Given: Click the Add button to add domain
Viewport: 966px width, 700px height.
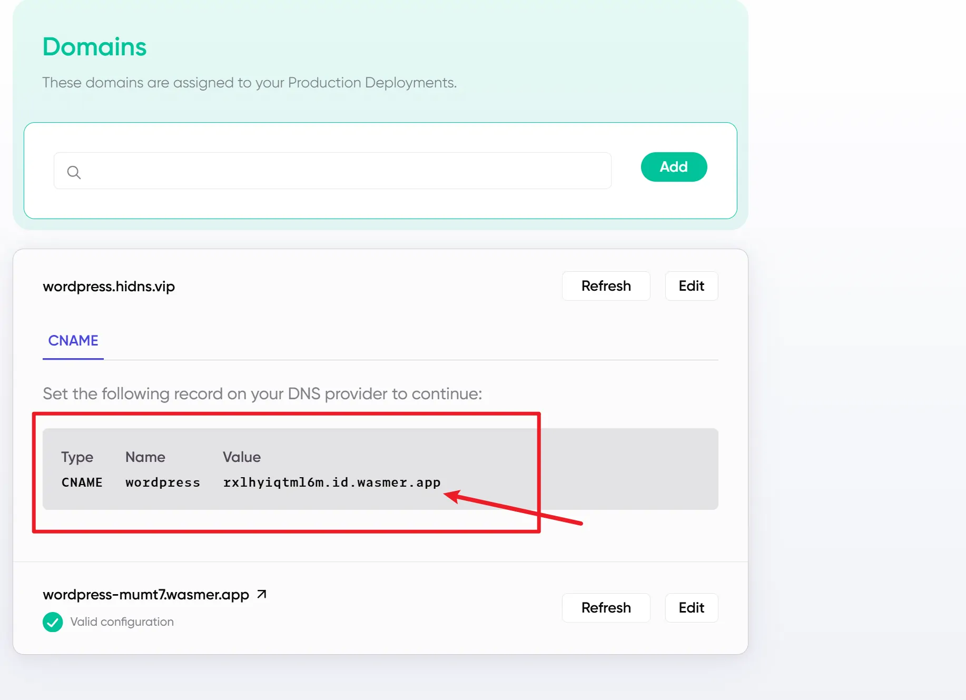Looking at the screenshot, I should click(x=674, y=167).
